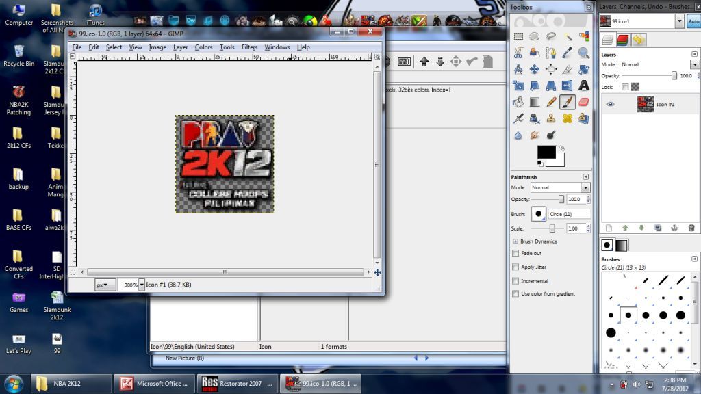Open the Paintbrush Mode dropdown

pyautogui.click(x=585, y=187)
